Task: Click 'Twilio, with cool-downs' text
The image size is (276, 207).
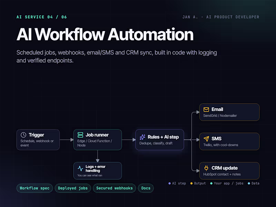Action: [x=220, y=145]
